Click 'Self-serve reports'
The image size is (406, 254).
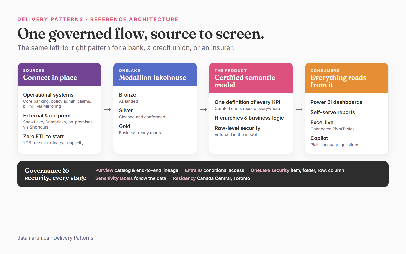pos(333,112)
